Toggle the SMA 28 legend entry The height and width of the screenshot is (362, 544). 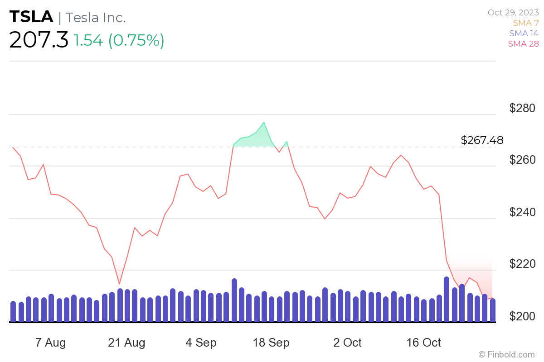point(524,44)
